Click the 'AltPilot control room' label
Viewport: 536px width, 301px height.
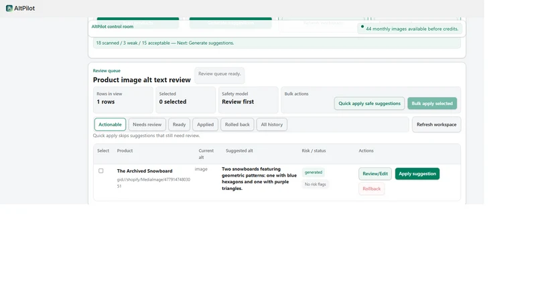point(113,27)
